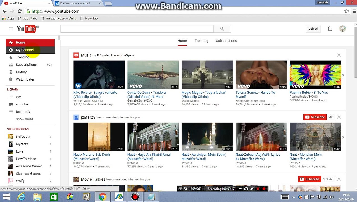
Task: Dismiss the Movie Talkies recommendation
Action: pos(339,179)
